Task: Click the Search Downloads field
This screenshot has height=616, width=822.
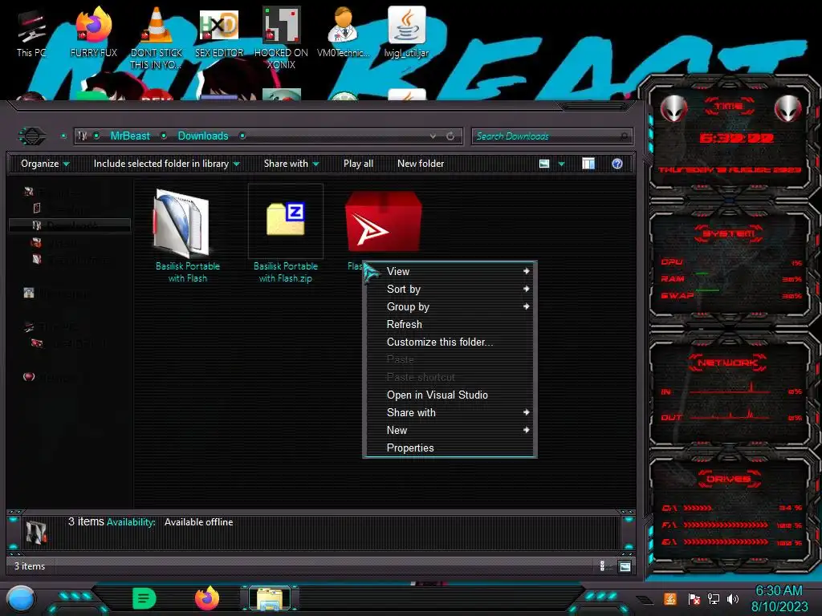Action: (x=552, y=136)
